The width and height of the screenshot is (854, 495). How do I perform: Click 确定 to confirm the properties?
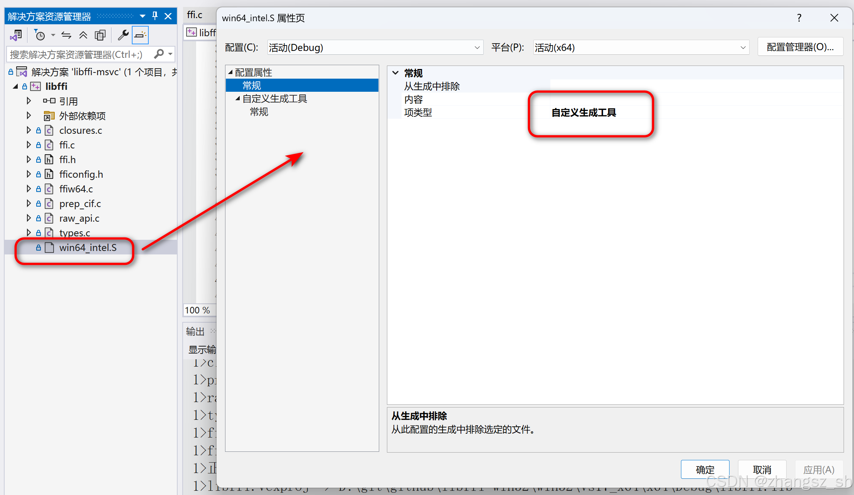coord(705,470)
